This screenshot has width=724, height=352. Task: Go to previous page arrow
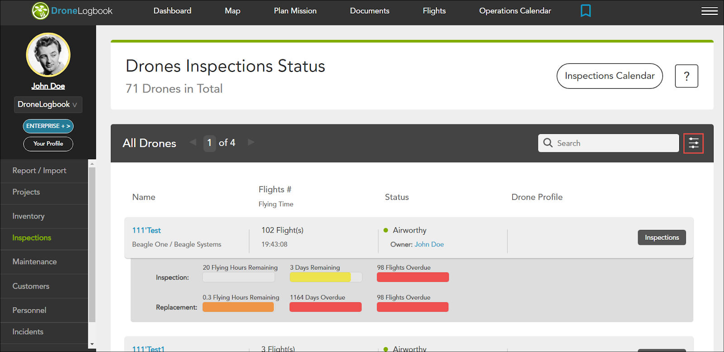193,142
